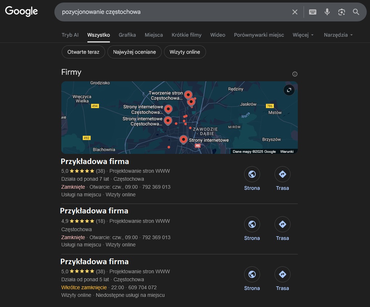Enable the Otwarte teraz filter

[83, 52]
